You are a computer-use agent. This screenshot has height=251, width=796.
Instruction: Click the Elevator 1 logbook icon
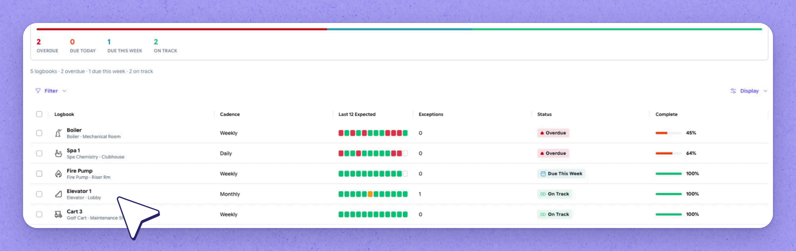tap(58, 194)
